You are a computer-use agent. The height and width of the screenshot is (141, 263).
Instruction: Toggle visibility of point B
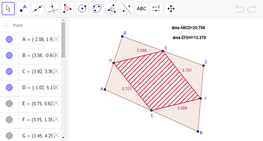point(9,55)
